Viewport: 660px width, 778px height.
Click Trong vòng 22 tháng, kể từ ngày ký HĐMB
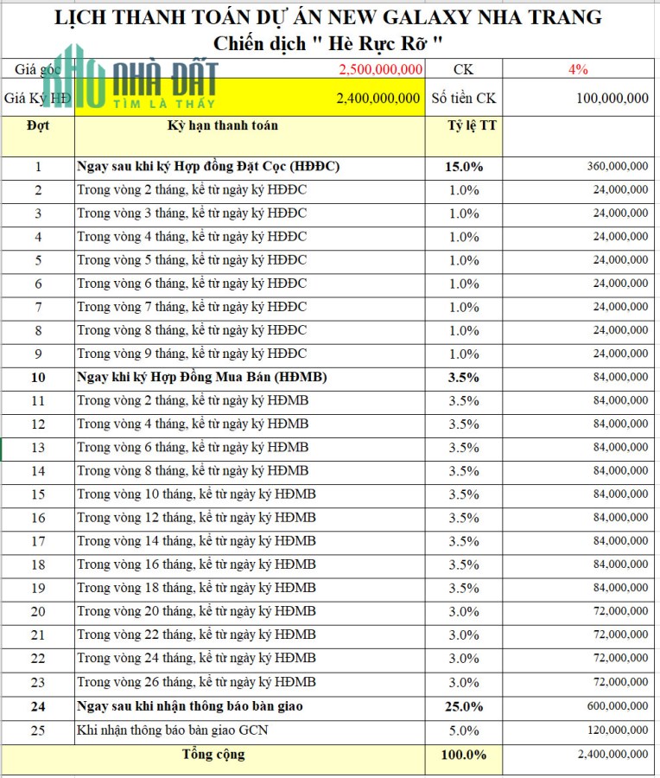tap(196, 635)
